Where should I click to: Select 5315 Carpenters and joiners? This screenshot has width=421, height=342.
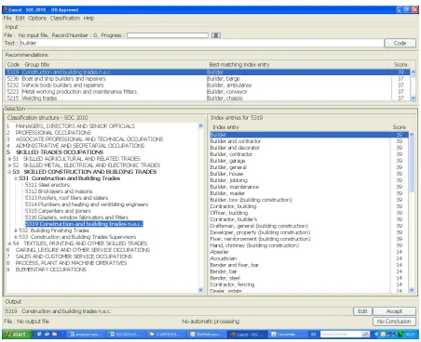(58, 211)
